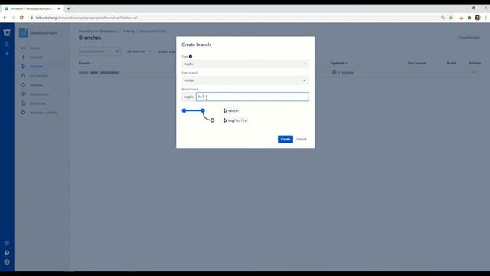Click the plus create icon in sidebar
490x276 pixels.
click(7, 54)
